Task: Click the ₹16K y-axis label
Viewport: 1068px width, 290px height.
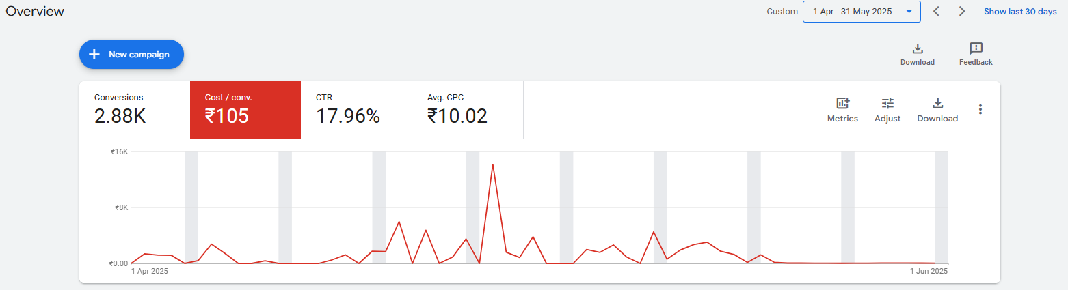Action: click(x=119, y=151)
